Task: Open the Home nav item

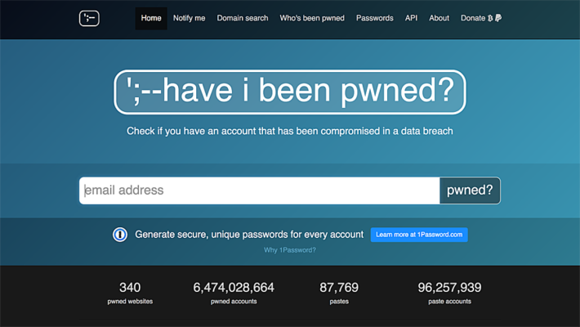Action: [x=151, y=18]
